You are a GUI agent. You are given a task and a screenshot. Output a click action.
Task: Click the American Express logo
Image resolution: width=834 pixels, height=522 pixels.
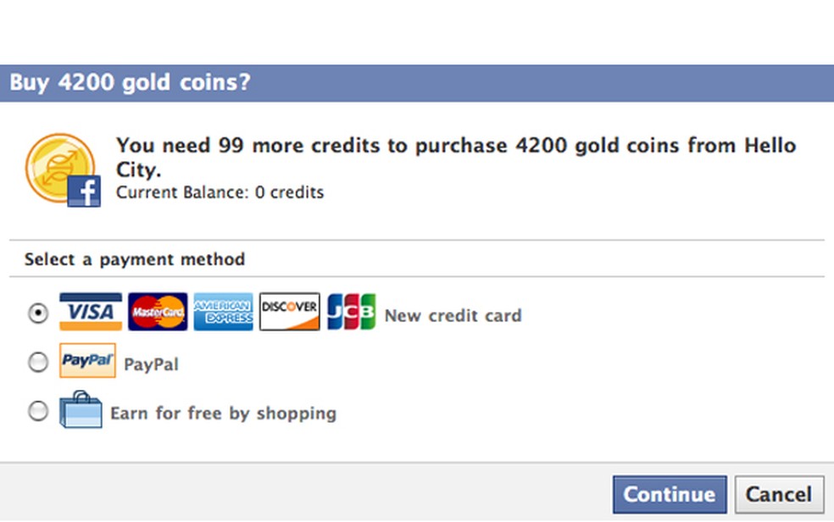coord(223,312)
